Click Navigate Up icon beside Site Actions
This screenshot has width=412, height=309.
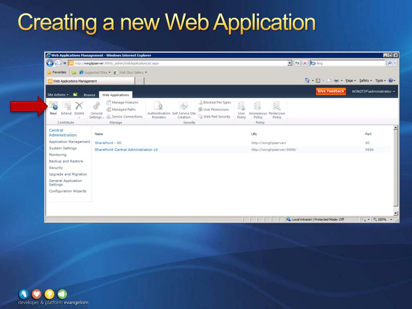(75, 95)
